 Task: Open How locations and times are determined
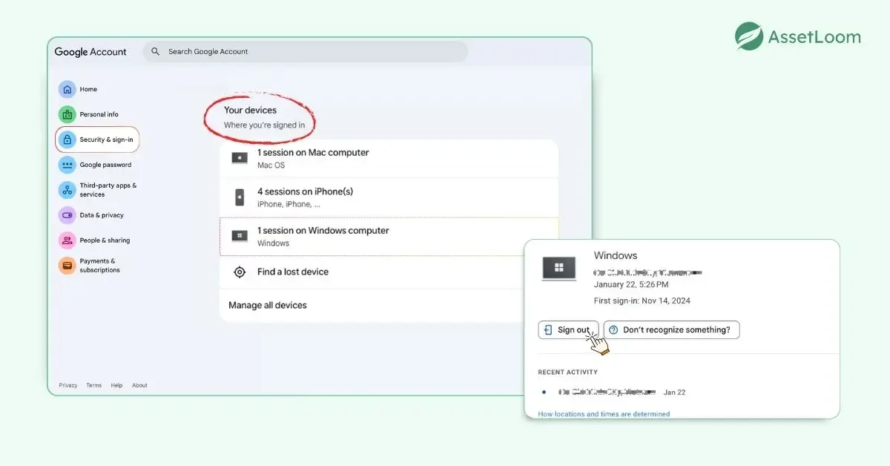click(x=604, y=414)
